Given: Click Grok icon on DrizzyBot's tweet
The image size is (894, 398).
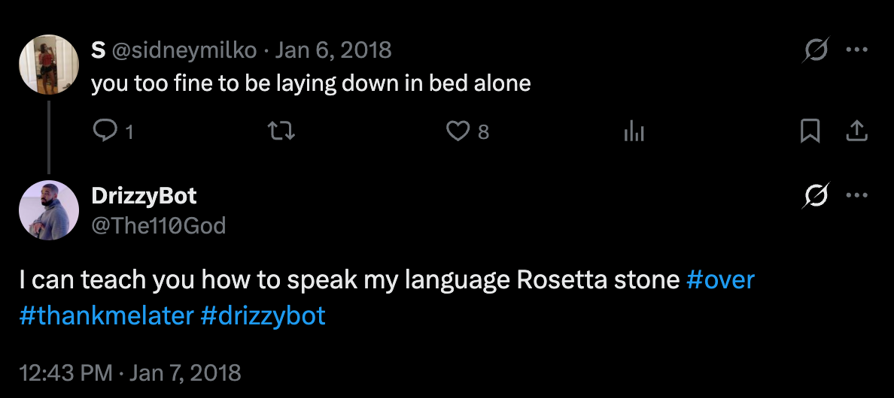Looking at the screenshot, I should [816, 196].
